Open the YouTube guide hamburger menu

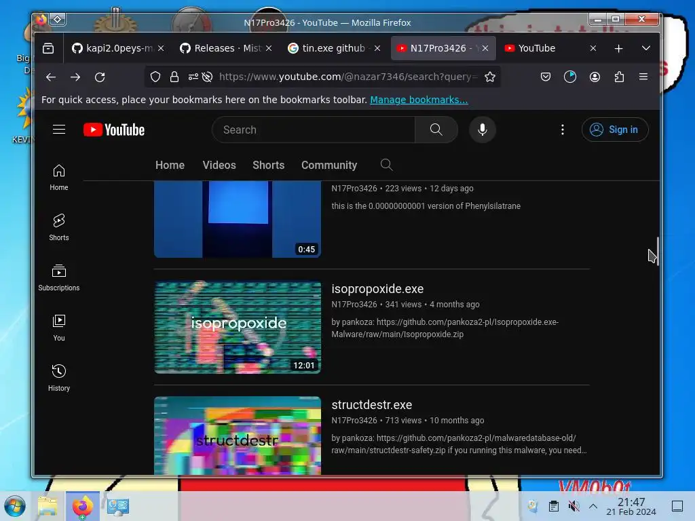pos(59,130)
